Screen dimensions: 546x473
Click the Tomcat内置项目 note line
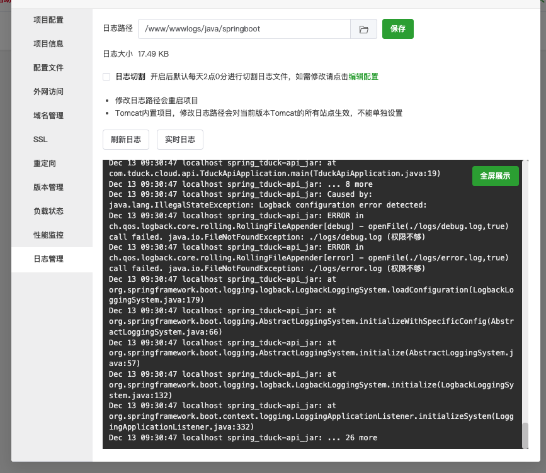(259, 113)
